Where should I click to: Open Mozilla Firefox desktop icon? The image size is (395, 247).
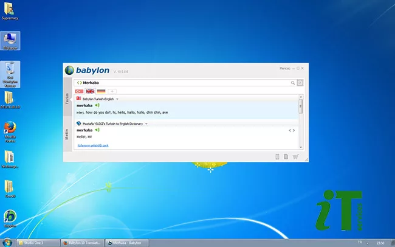pos(10,128)
